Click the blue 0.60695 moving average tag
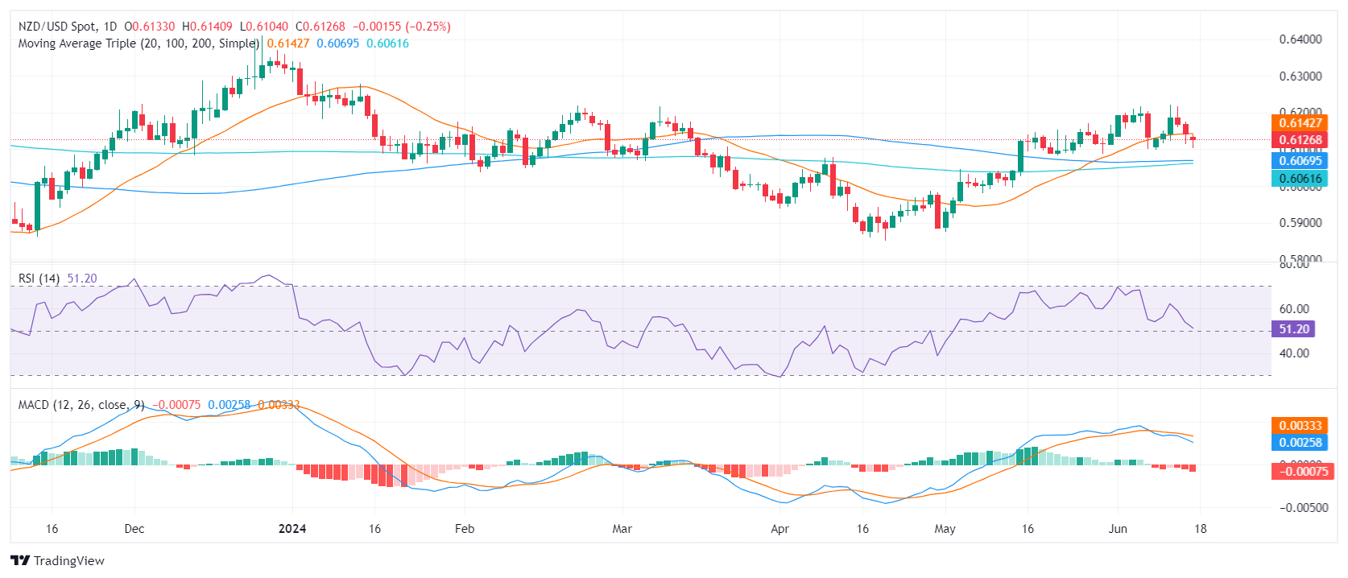Screen dimensions: 1348x578 coord(1300,161)
